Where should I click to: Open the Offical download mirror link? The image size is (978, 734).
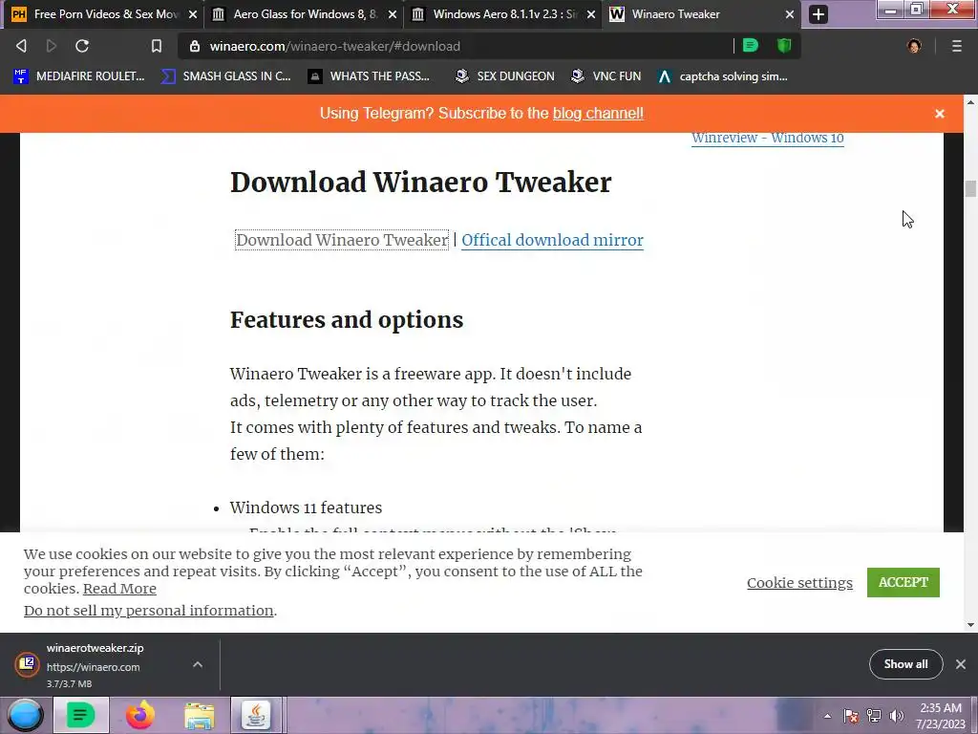(552, 240)
